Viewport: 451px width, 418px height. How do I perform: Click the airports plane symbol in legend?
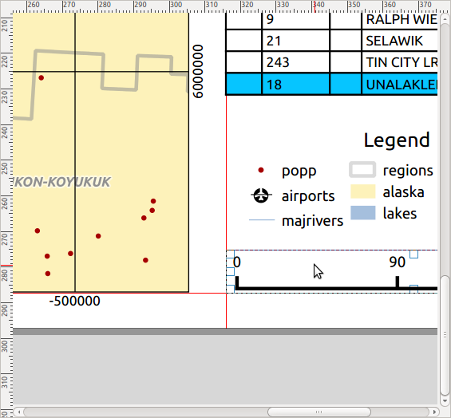261,195
